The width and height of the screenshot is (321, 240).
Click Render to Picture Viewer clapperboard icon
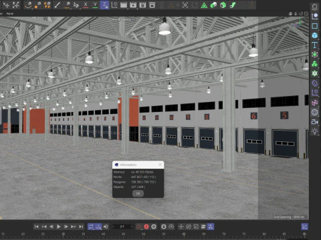tap(133, 5)
